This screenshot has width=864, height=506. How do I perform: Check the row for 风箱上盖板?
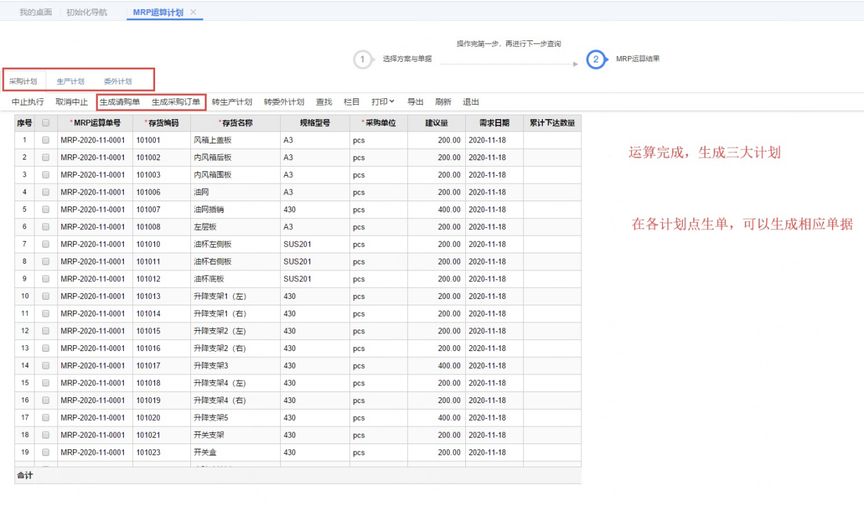tap(46, 140)
